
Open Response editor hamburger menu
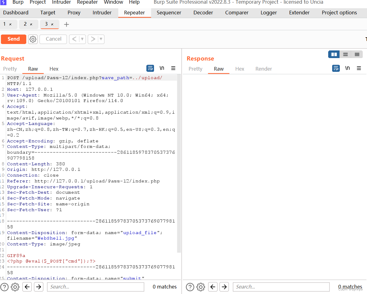pyautogui.click(x=359, y=68)
